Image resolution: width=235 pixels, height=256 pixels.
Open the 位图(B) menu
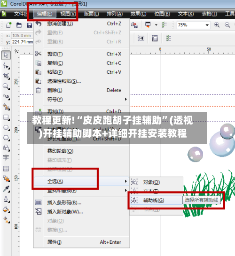[x=162, y=14]
